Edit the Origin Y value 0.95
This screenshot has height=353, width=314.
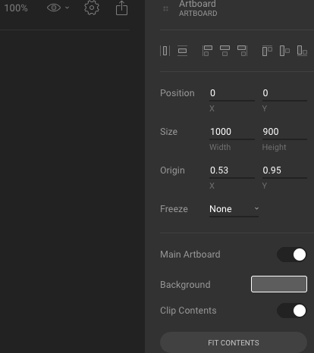[x=284, y=170]
